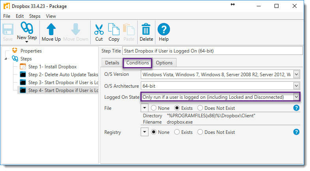Select Step 1- Install Dropbox
Image resolution: width=310 pixels, height=171 pixels.
(52, 67)
